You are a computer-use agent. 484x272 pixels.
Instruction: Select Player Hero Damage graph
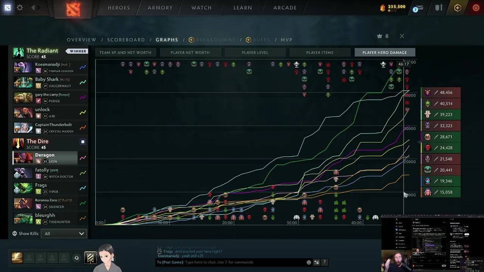click(x=385, y=53)
